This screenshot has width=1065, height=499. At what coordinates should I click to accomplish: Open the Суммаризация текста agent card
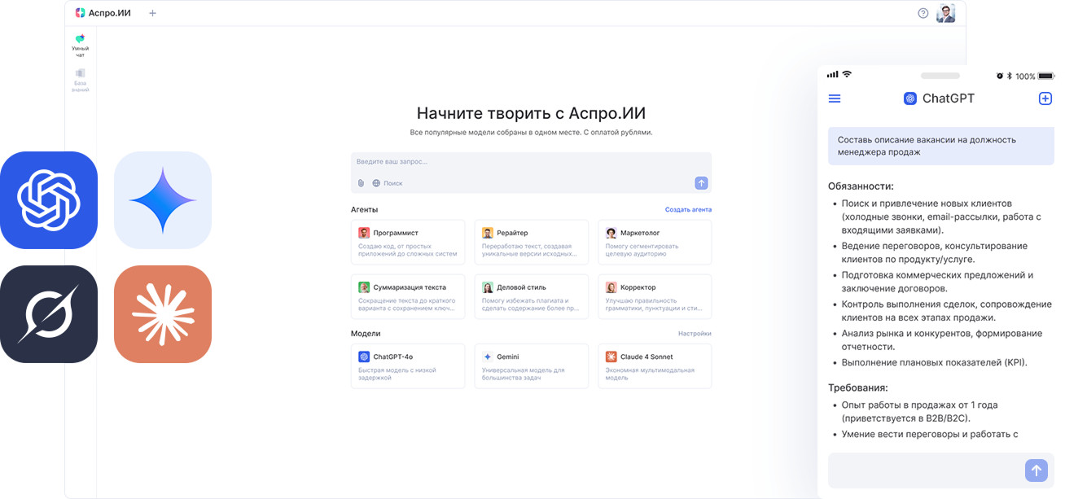(x=408, y=296)
